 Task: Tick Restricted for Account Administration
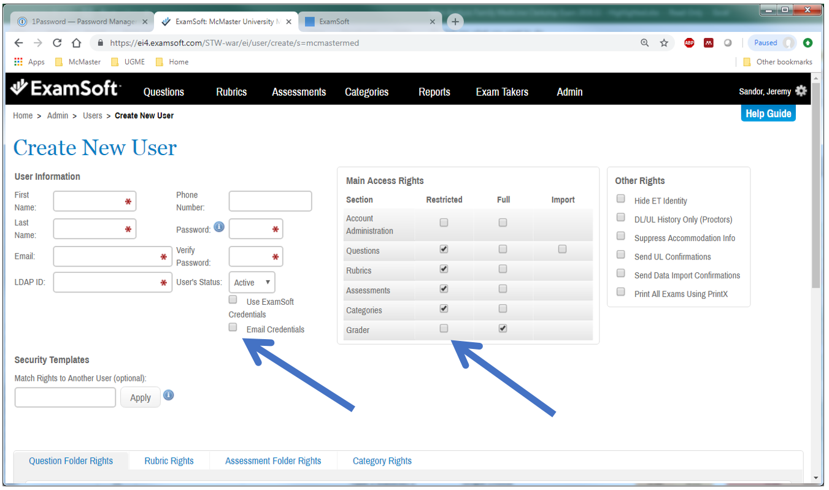[444, 223]
